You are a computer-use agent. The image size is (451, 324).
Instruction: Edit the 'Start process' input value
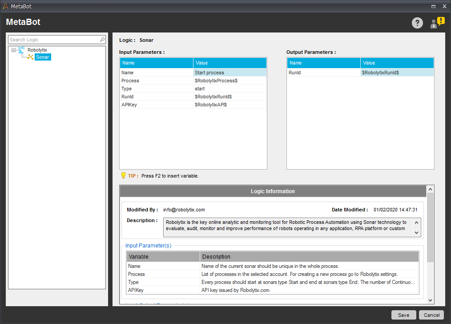click(x=230, y=73)
